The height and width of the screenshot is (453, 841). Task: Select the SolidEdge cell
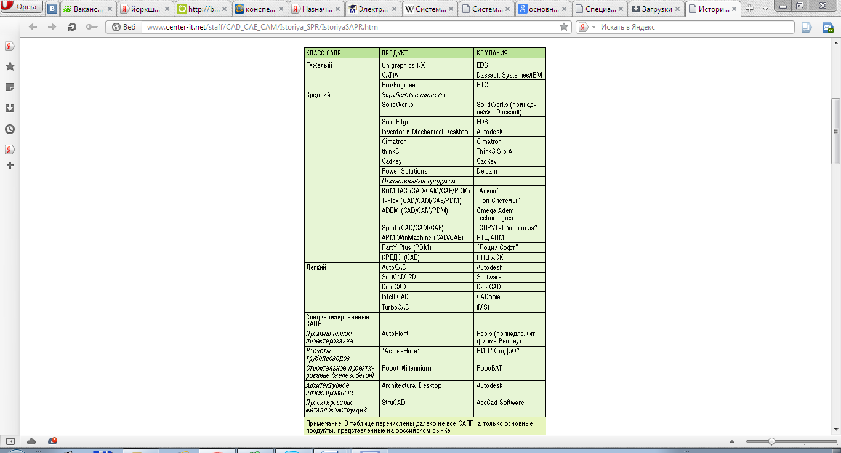(427, 122)
